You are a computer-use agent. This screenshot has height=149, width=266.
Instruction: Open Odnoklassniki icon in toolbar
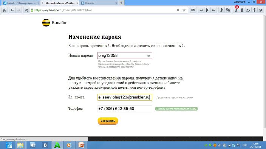tap(242, 10)
